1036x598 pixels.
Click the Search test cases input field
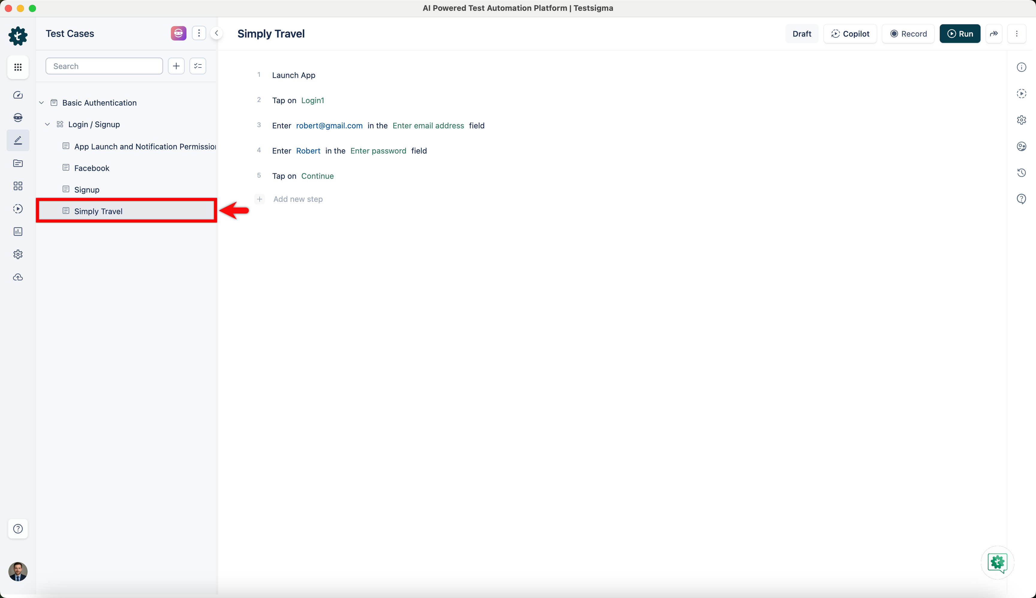pos(104,66)
